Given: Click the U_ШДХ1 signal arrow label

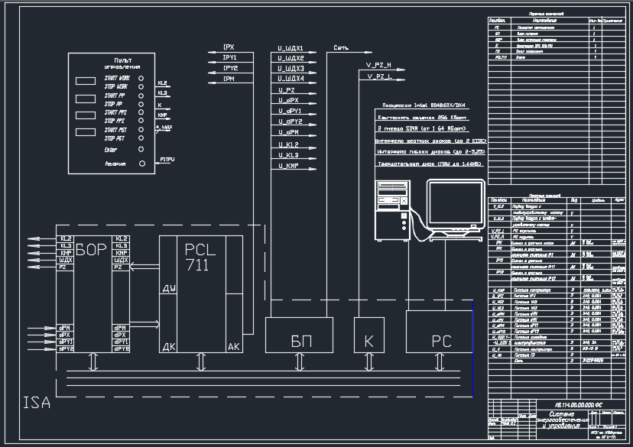Looking at the screenshot, I should (291, 47).
